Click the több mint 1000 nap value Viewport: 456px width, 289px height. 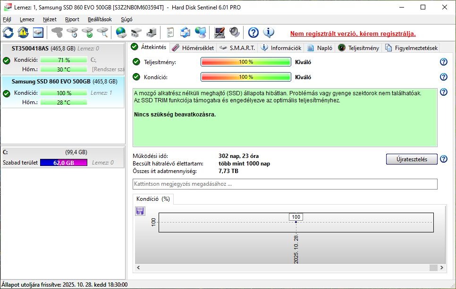[x=245, y=164]
